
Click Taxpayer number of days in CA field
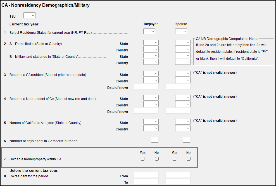pos(155,140)
